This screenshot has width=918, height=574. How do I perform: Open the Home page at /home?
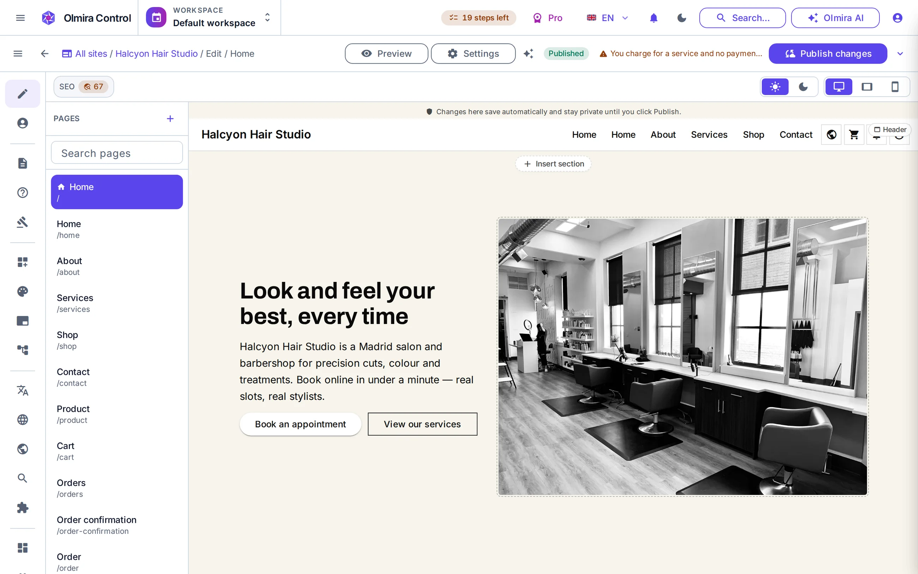117,229
